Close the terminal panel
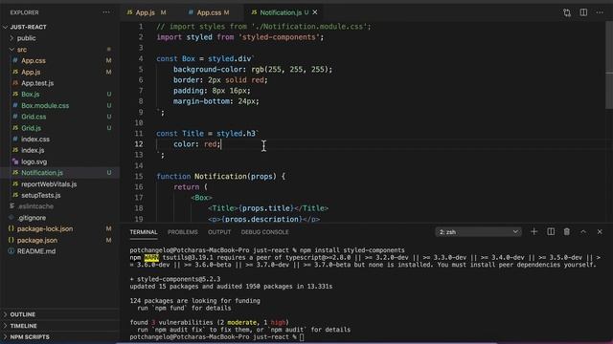 [600, 231]
